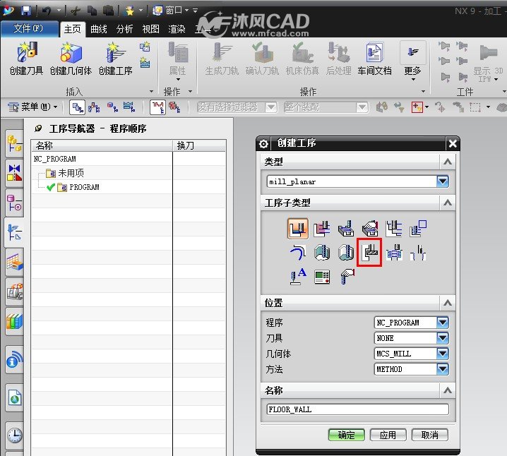Screen dimensions: 507x456
Task: Click the 取消 button
Action: (x=430, y=435)
